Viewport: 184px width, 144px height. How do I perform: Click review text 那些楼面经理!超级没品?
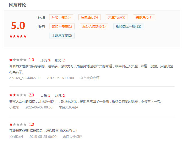[x=43, y=131]
